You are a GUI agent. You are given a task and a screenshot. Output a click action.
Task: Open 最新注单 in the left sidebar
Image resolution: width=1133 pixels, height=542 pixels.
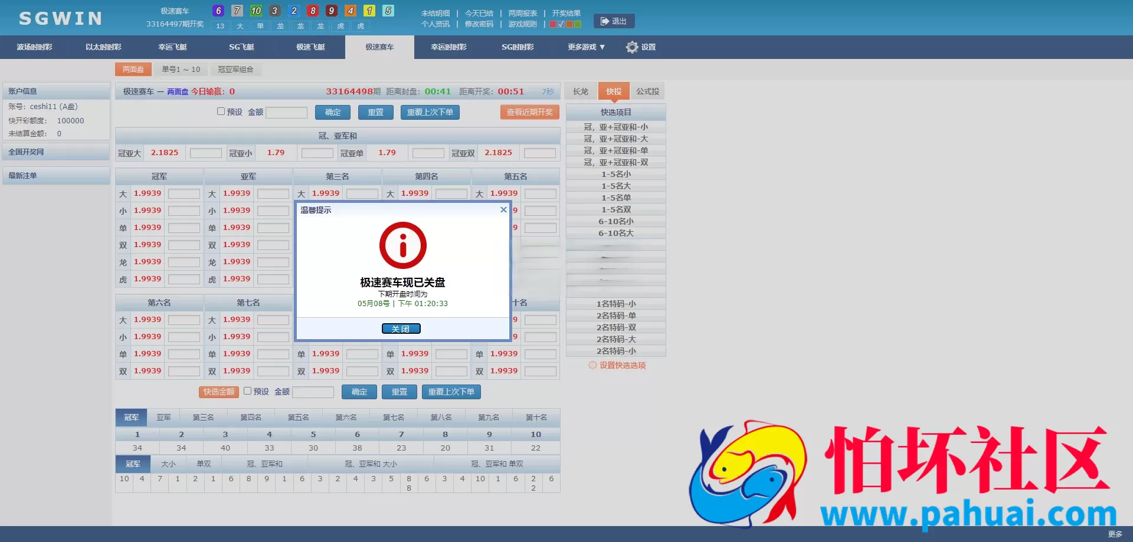coord(56,175)
